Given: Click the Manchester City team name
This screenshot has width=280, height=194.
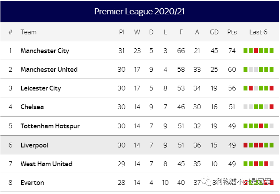Looking at the screenshot, I should tap(45, 51).
